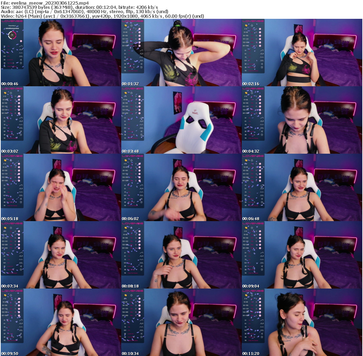Click the 2s countdown progress ring
363x356 pixels.
coord(12,35)
